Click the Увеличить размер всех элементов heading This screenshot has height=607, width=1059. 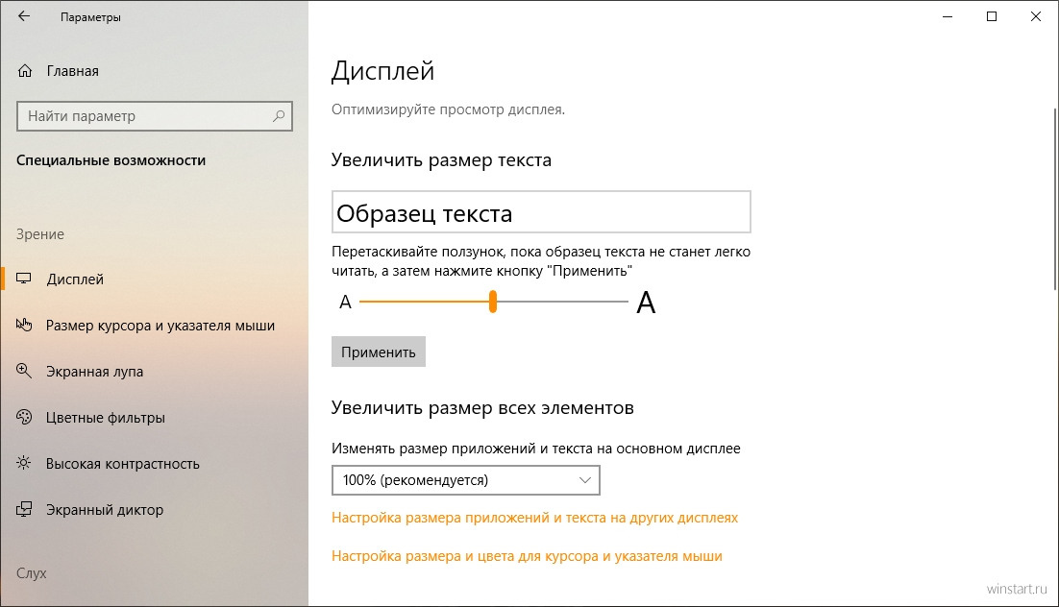(482, 408)
